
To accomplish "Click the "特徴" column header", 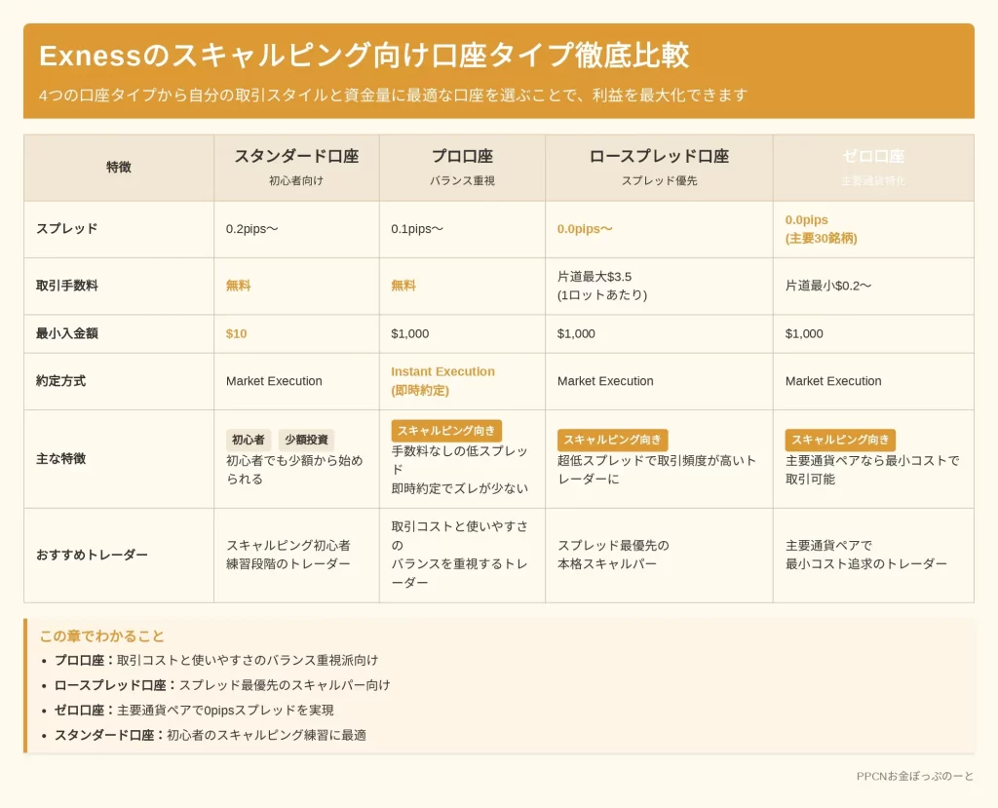I will pyautogui.click(x=119, y=167).
